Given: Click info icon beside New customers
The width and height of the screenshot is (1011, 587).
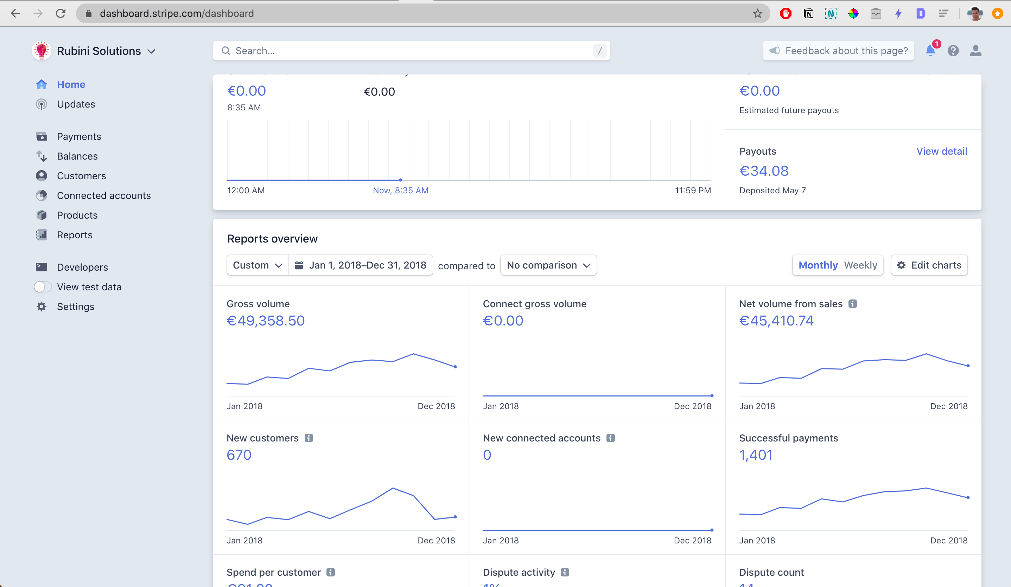Looking at the screenshot, I should [x=309, y=438].
